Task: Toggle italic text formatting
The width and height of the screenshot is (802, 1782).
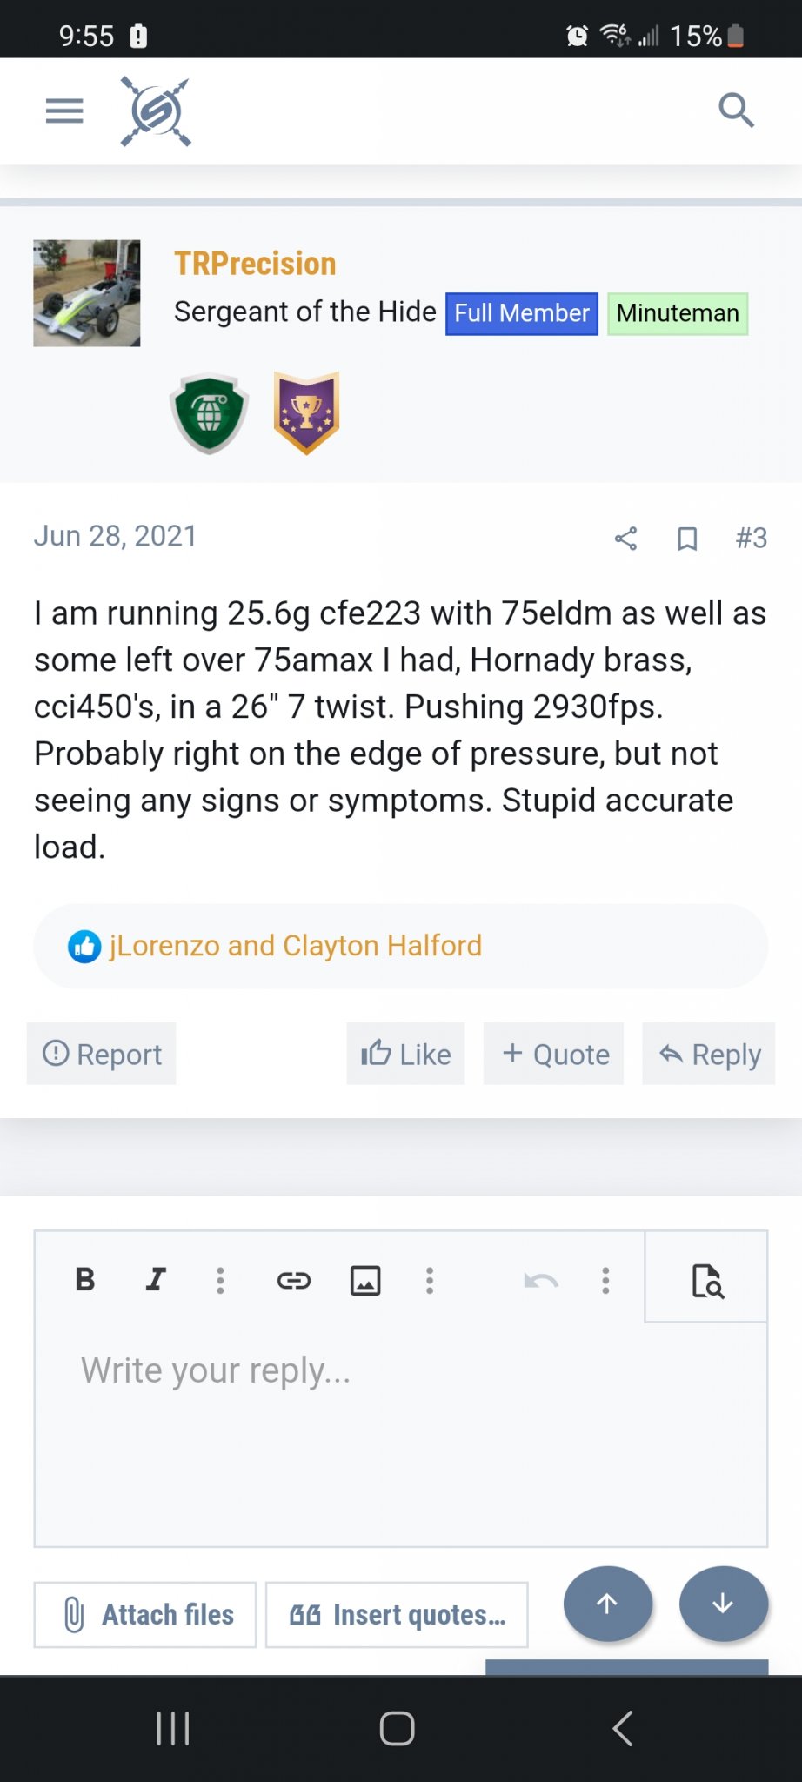Action: [156, 1279]
